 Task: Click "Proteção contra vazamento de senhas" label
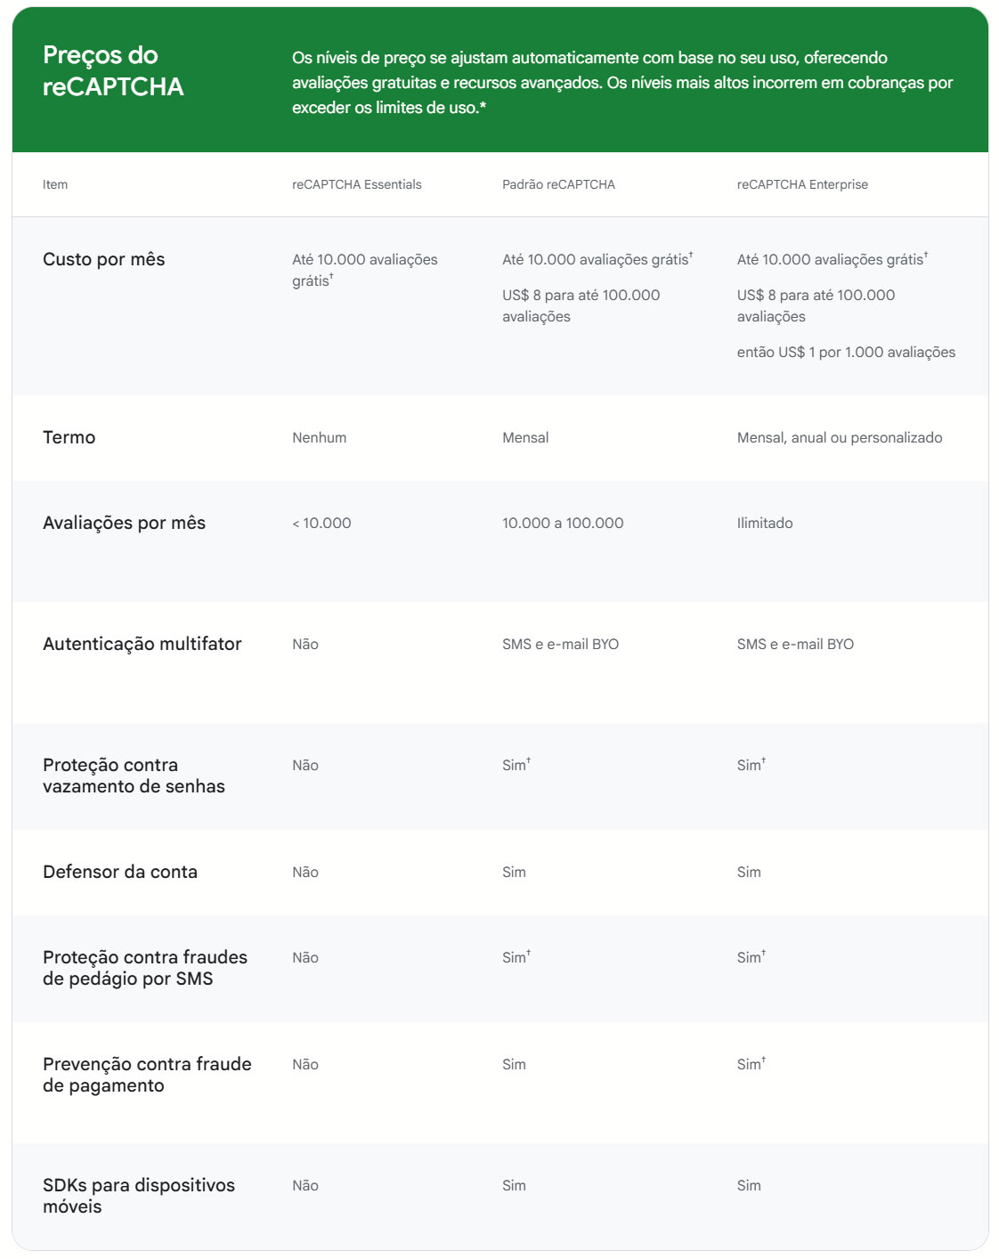(x=134, y=776)
